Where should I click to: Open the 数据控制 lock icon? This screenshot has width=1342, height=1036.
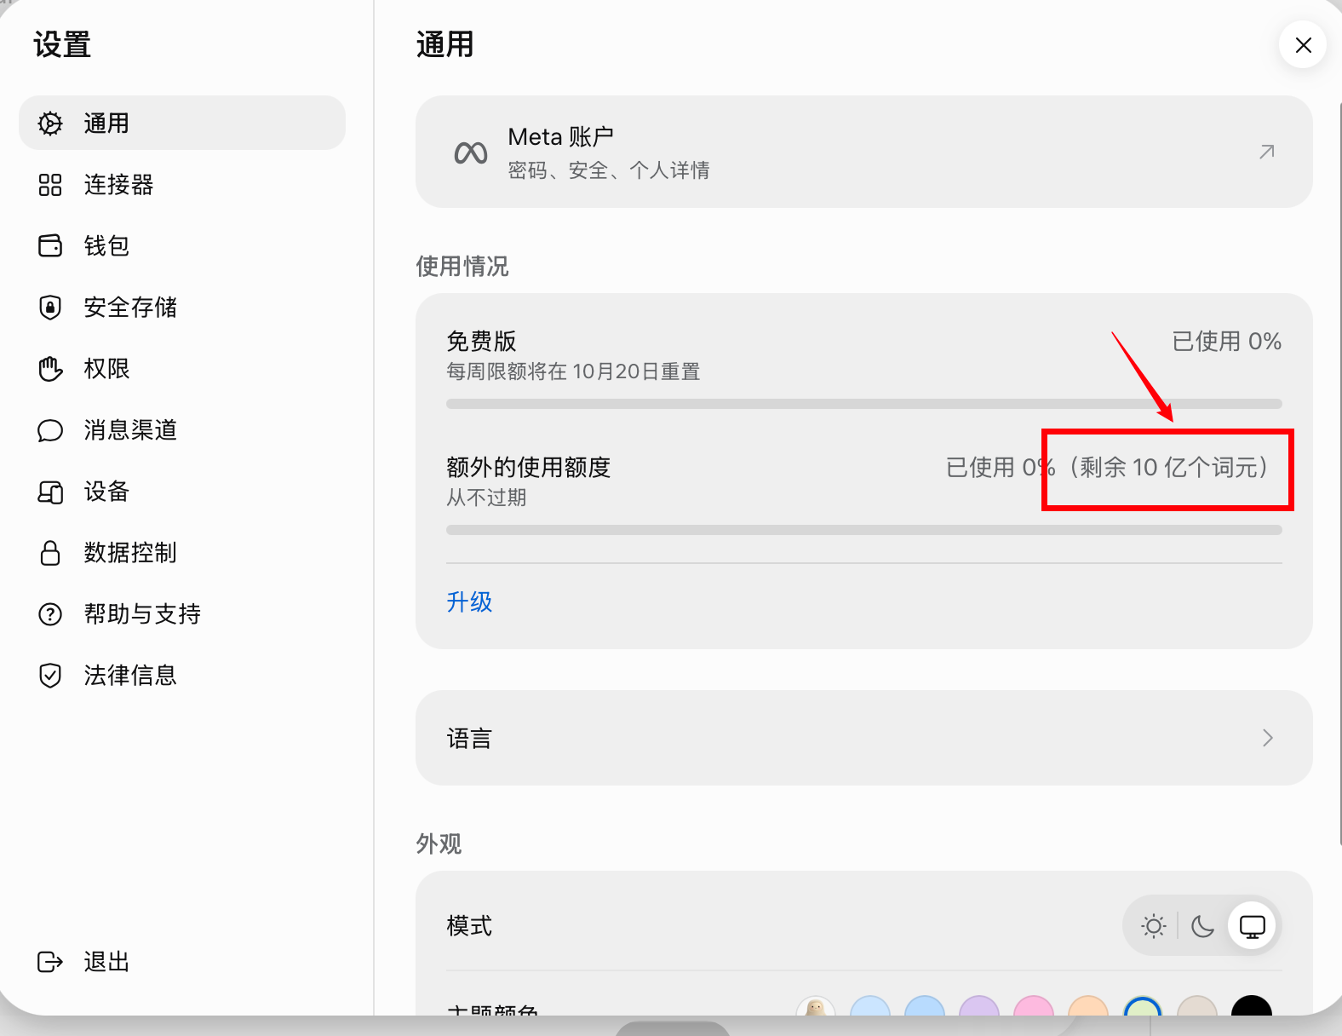click(50, 553)
